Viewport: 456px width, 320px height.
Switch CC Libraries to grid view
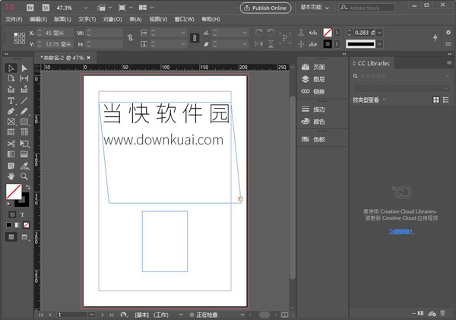pyautogui.click(x=436, y=100)
